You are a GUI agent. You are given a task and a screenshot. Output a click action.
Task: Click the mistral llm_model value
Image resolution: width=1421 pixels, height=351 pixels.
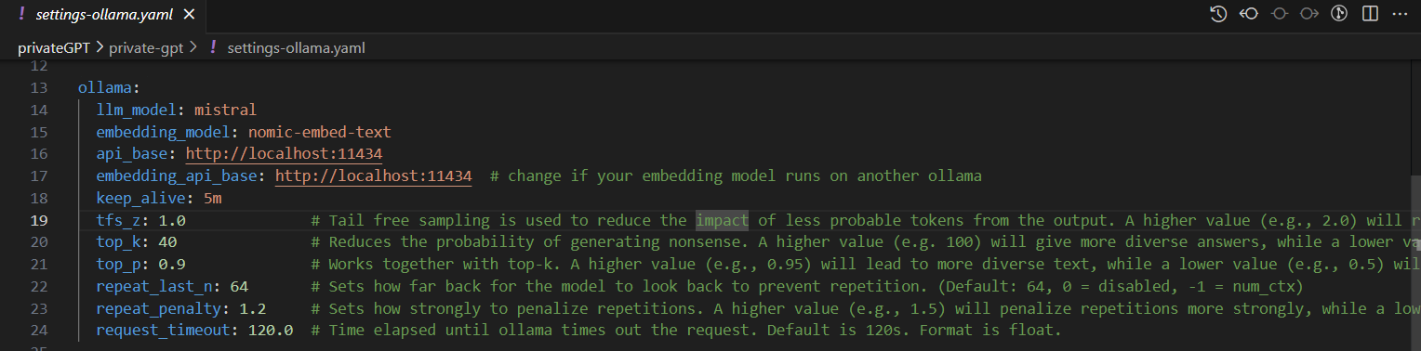224,110
